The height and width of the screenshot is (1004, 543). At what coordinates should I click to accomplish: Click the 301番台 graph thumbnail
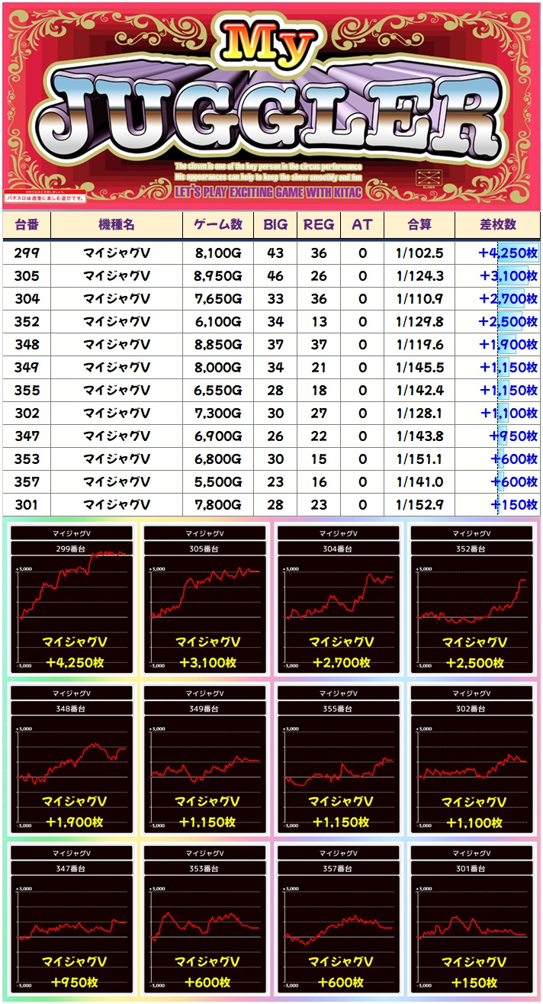click(472, 920)
